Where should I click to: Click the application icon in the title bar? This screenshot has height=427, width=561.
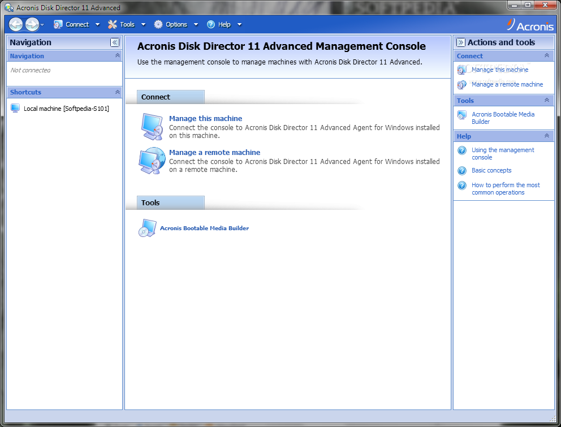[x=9, y=7]
